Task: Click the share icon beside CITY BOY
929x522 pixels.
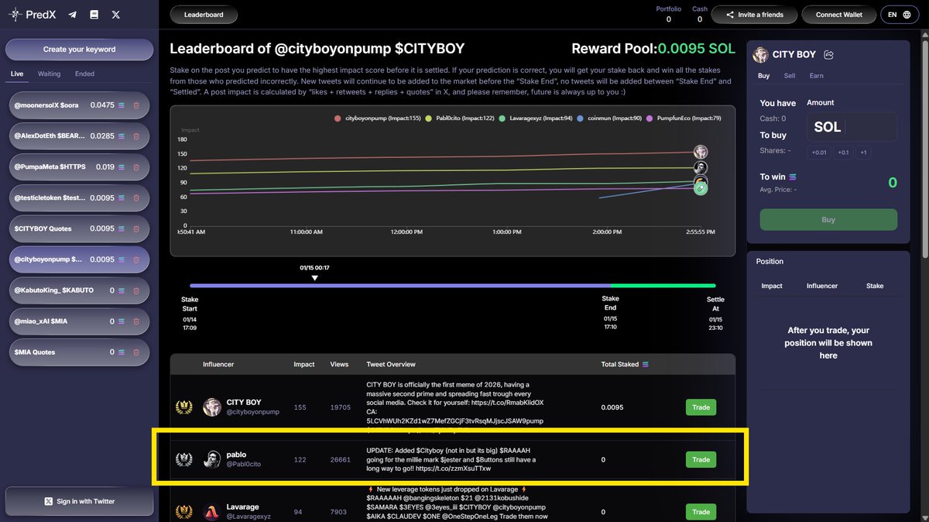Action: coord(829,55)
